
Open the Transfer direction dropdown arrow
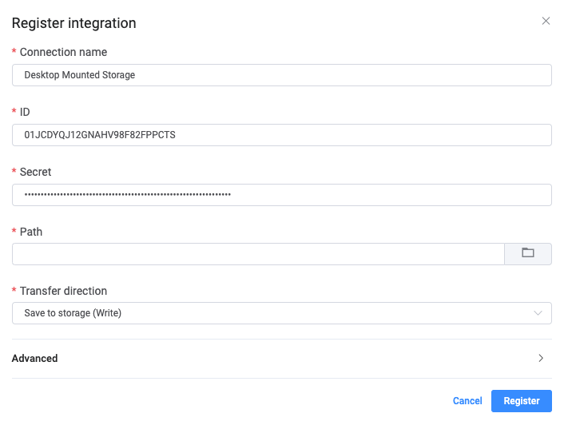coord(538,313)
